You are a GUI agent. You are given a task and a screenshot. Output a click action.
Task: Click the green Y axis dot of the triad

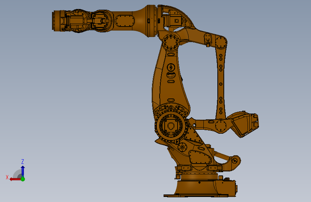coord(23,179)
